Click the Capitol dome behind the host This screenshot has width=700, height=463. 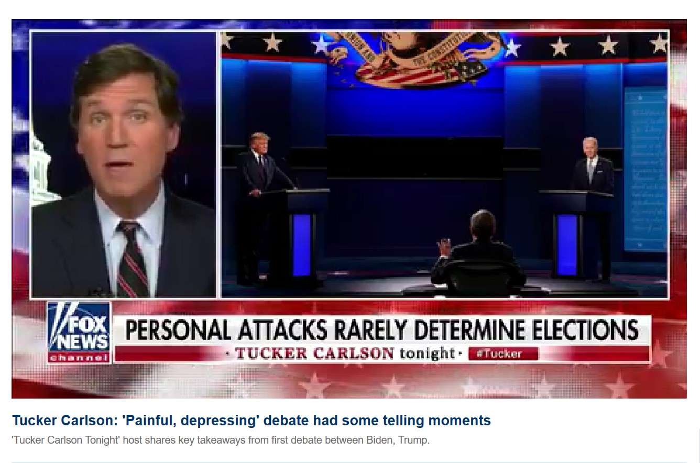42,168
